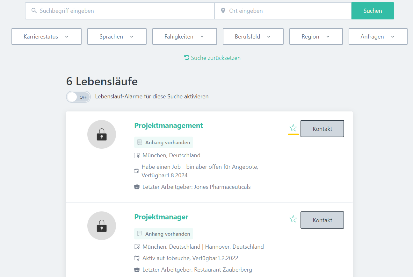Open the Fähigkeiten filter dropdown
Screen dimensions: 413x277
coord(185,37)
